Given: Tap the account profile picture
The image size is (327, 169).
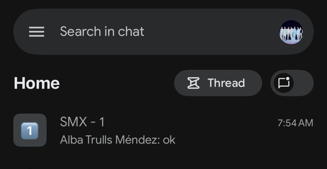Looking at the screenshot, I should pos(291,32).
